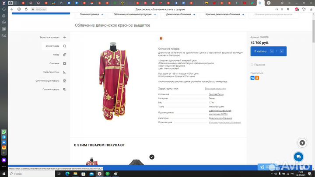Viewport: 315px width, 177px height.
Task: Open the Yandex ID icon in the address bar
Action: pyautogui.click(x=19, y=9)
